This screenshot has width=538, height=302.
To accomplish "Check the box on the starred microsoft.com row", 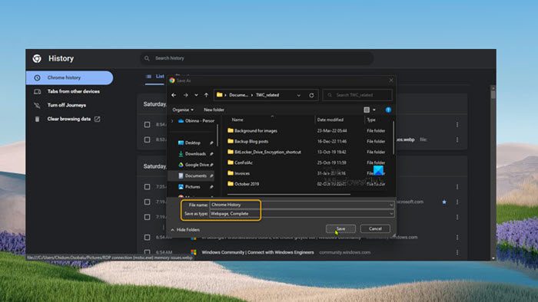I will 148,202.
